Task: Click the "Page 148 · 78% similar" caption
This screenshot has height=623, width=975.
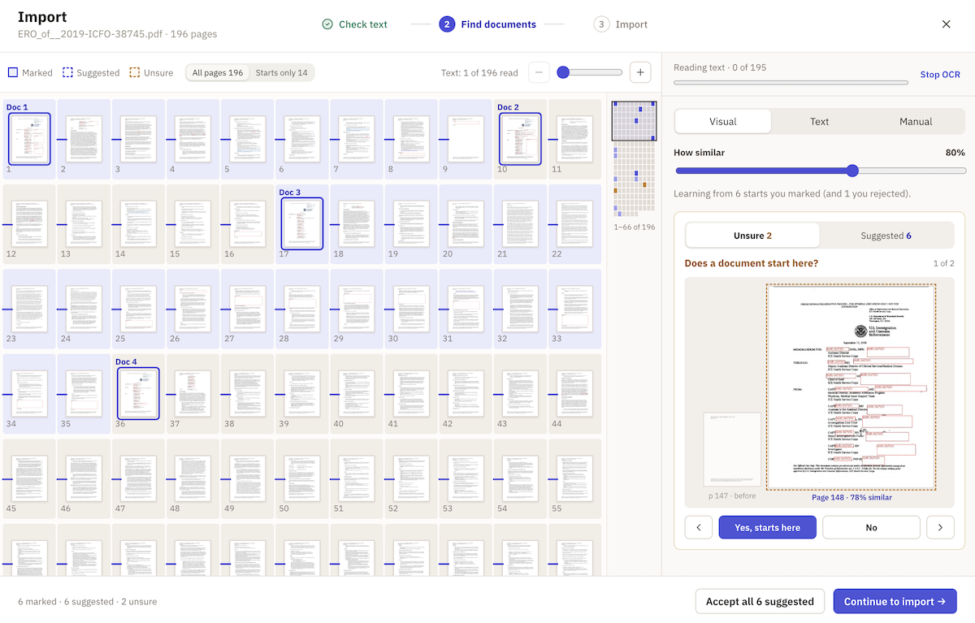Action: (851, 497)
